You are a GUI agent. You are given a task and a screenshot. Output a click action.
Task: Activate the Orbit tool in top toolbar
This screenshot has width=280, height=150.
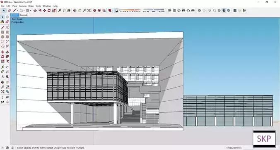tap(75, 11)
